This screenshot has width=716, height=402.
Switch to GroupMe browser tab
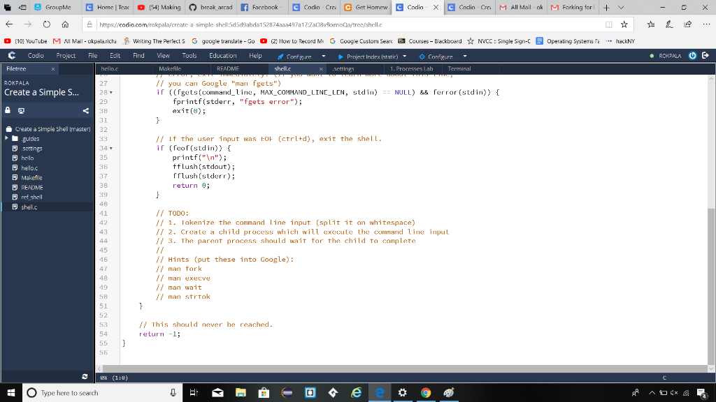55,7
